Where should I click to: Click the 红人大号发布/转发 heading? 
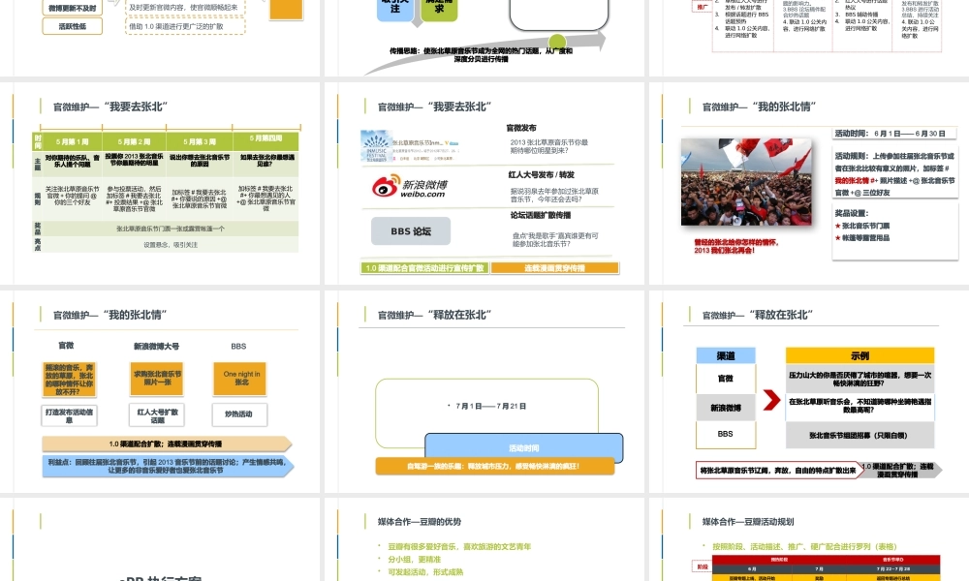pos(542,174)
